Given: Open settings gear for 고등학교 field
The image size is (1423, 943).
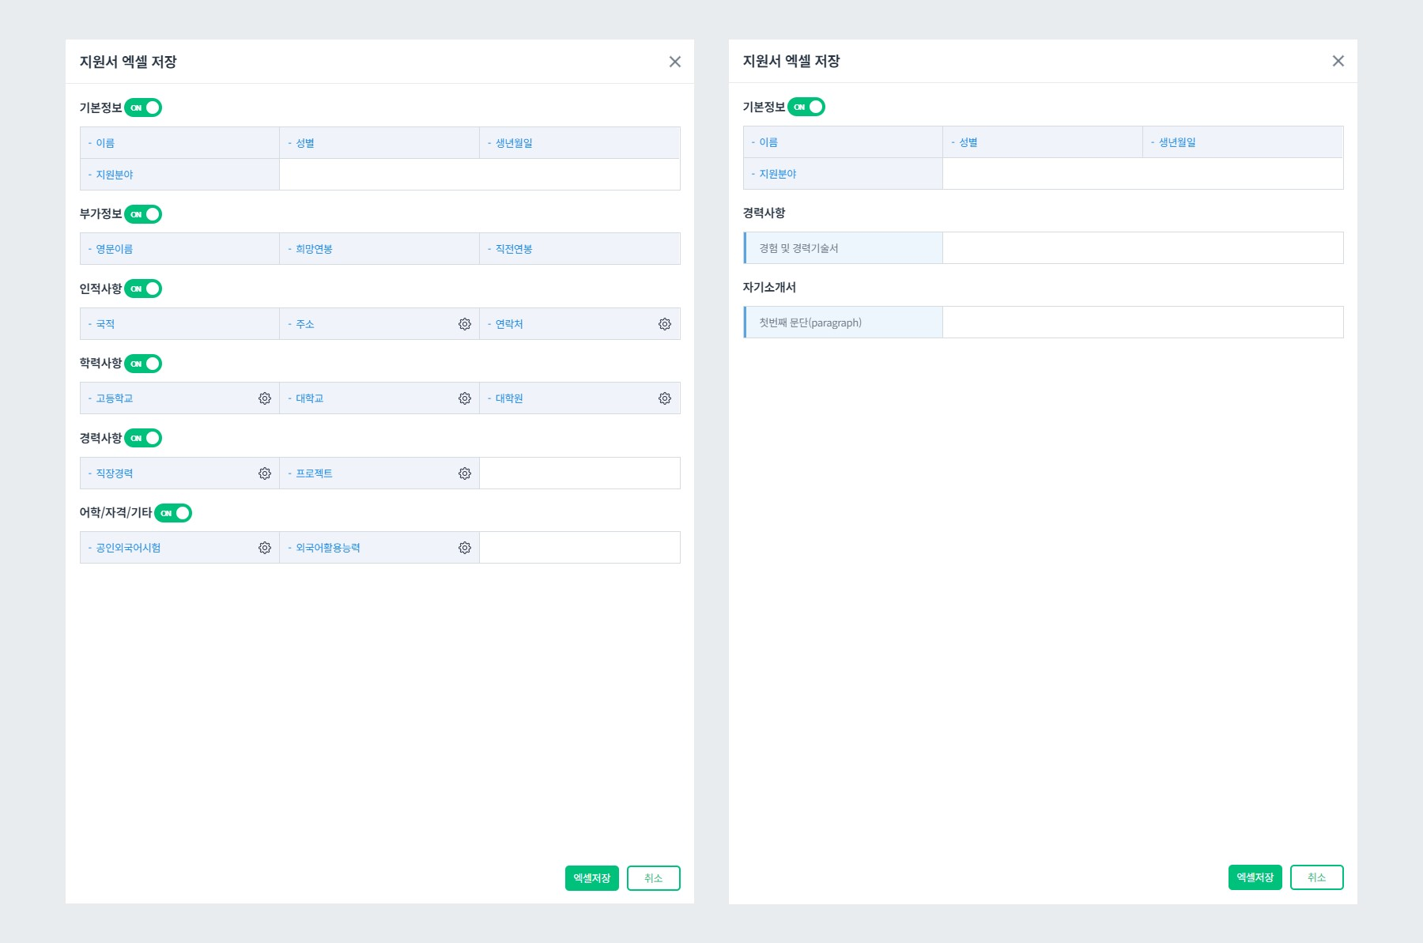Looking at the screenshot, I should (x=265, y=398).
